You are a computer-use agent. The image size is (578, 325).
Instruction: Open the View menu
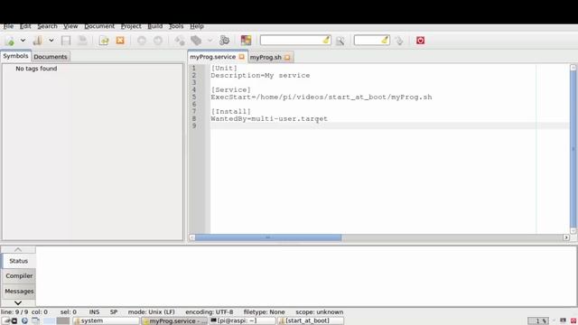pyautogui.click(x=70, y=26)
